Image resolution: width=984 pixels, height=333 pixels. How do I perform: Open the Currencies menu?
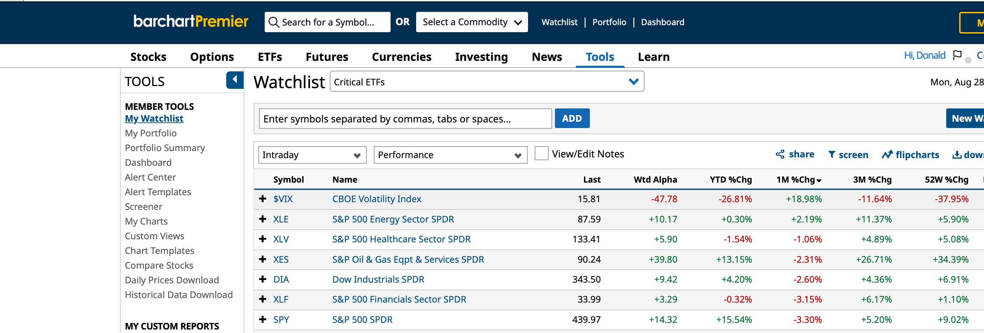click(401, 57)
